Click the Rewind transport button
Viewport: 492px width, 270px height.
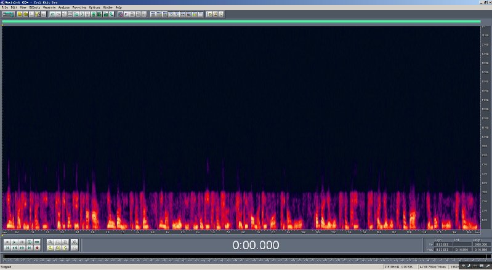click(x=14, y=248)
